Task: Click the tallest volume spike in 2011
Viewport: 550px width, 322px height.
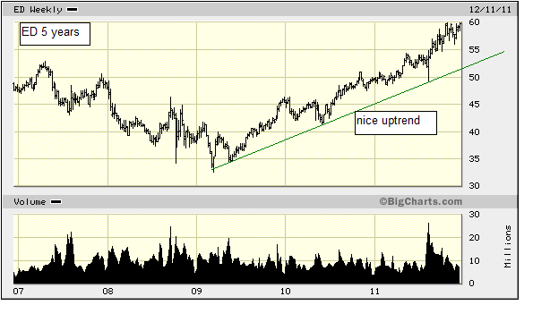Action: 428,253
